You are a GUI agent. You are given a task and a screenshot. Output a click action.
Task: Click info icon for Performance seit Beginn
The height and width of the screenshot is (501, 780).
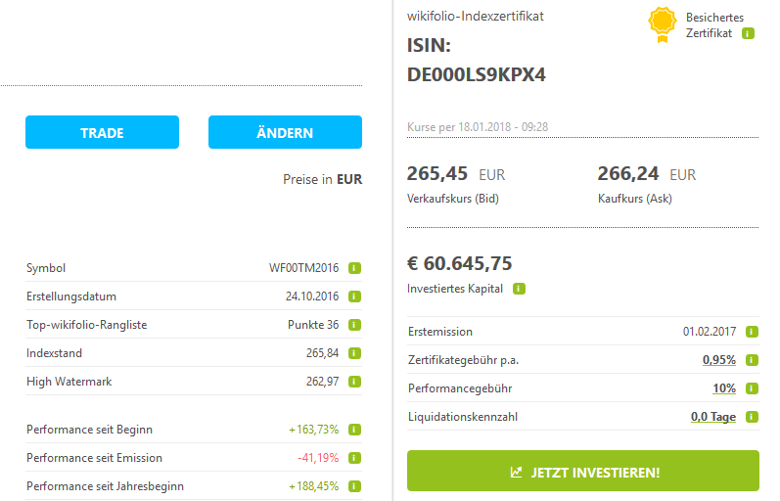click(355, 430)
